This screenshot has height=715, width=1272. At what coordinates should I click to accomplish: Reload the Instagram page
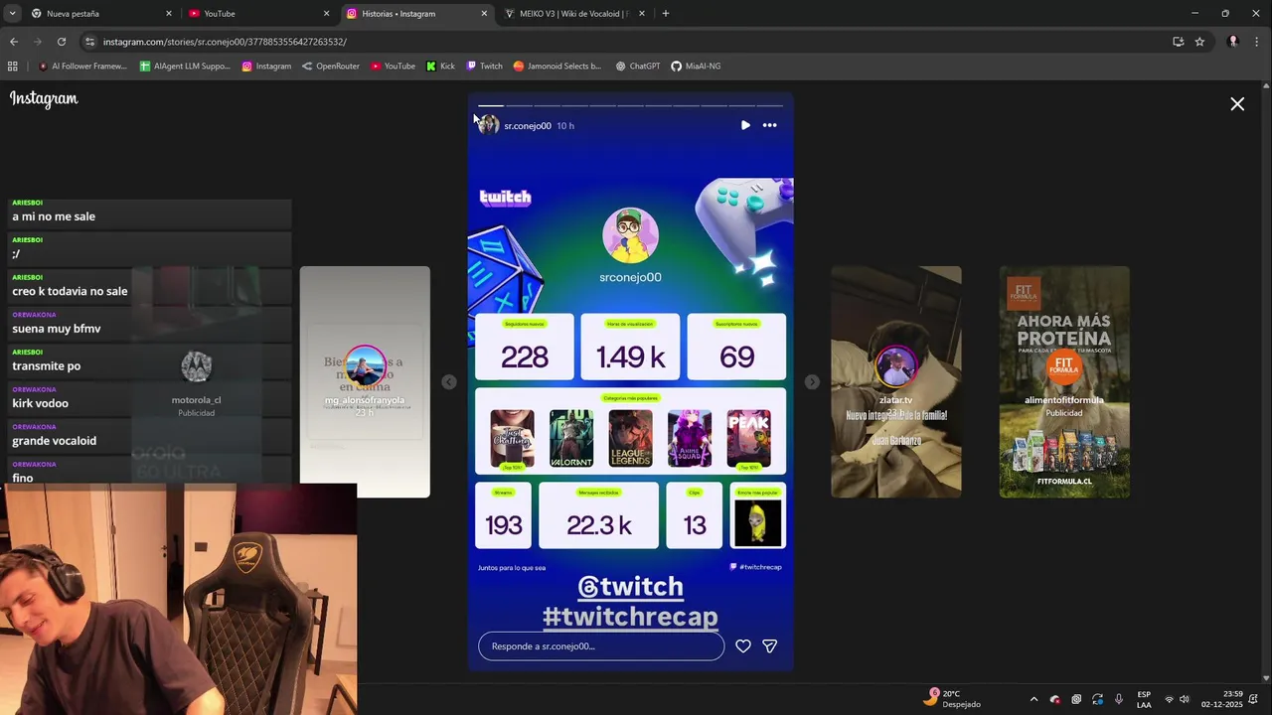pos(62,42)
